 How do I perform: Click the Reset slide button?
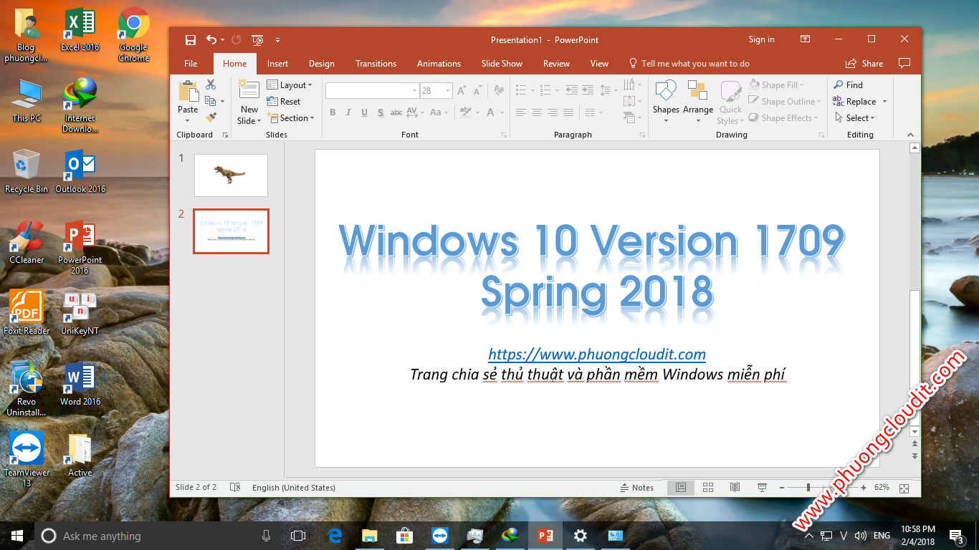coord(284,101)
